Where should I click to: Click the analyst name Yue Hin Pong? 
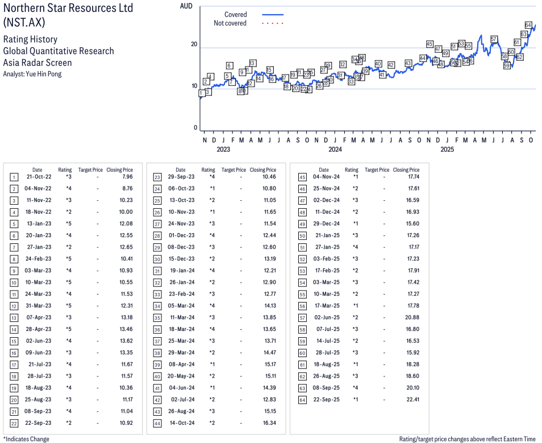44,74
